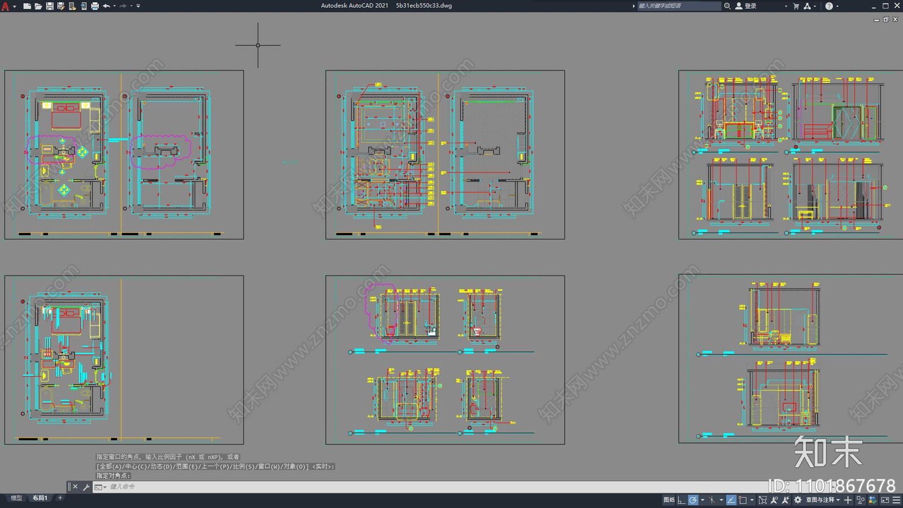Image resolution: width=903 pixels, height=508 pixels.
Task: Click the Open file folder icon
Action: [38, 6]
